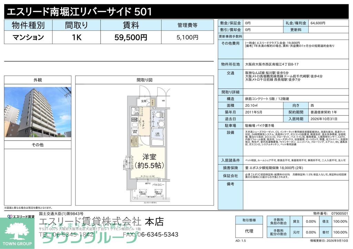Click the 備考 label cell
The image size is (353, 249).
pyautogui.click(x=231, y=195)
